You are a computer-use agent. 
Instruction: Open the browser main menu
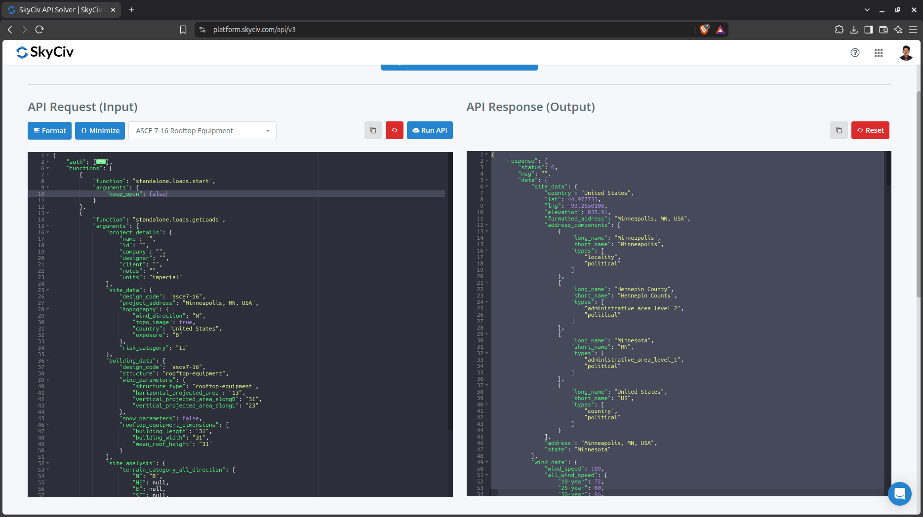[x=913, y=30]
